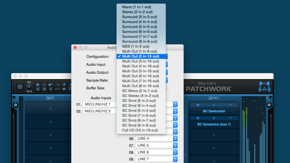Screen dimensions: 290x163
Task: Pick Multi Out (6 in-16 out) entry
Action: (141, 76)
